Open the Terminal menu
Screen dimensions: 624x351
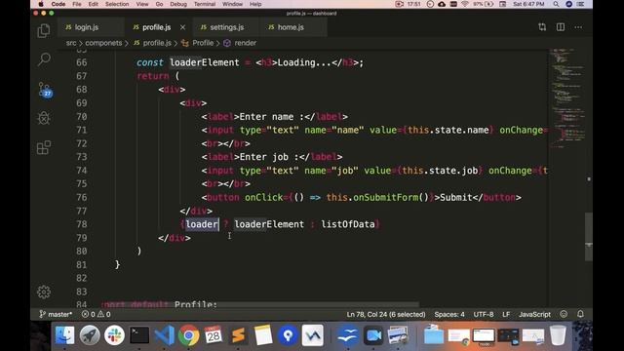tap(205, 4)
